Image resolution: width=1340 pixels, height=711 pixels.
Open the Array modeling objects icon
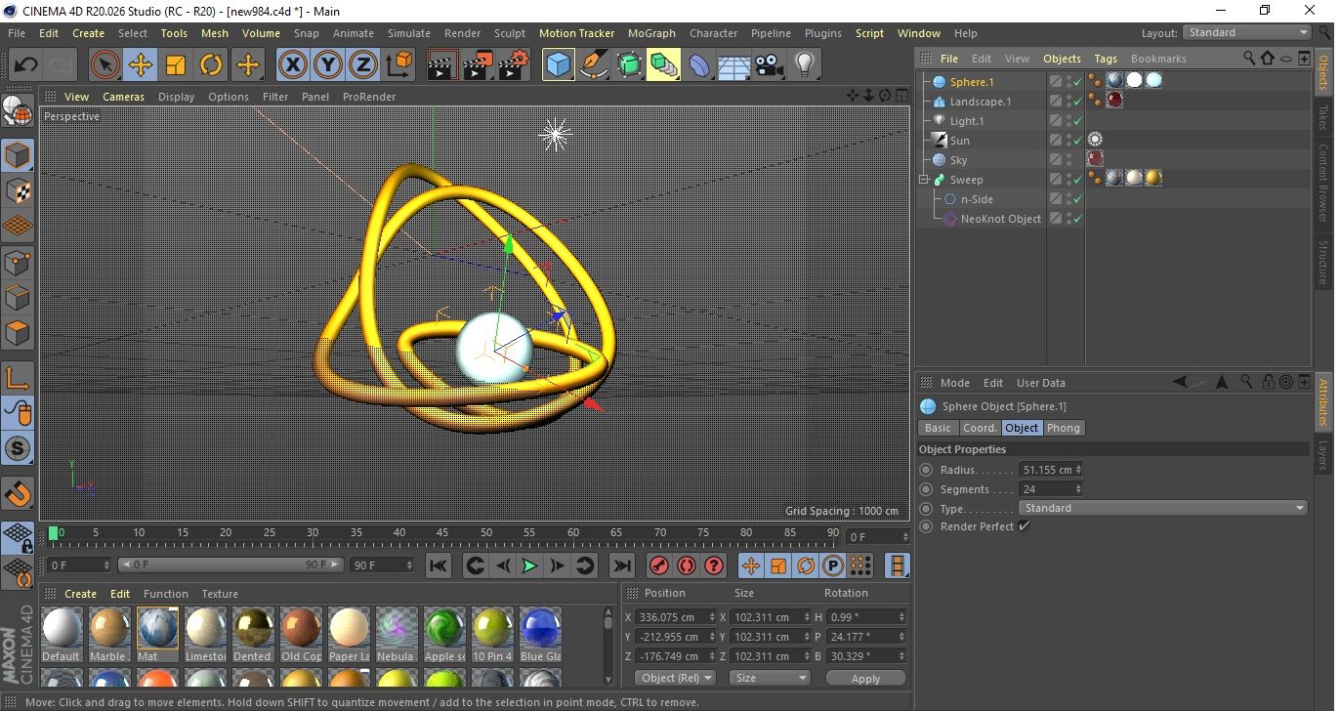point(663,65)
